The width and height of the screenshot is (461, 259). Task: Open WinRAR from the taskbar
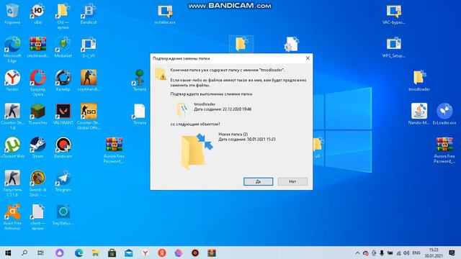click(x=212, y=253)
